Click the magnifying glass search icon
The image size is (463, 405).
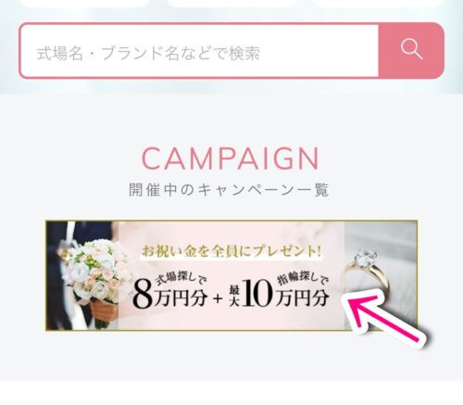pos(411,49)
